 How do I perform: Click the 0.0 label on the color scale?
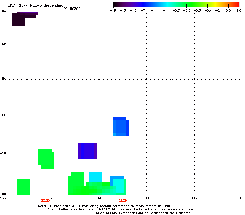(x=228, y=11)
